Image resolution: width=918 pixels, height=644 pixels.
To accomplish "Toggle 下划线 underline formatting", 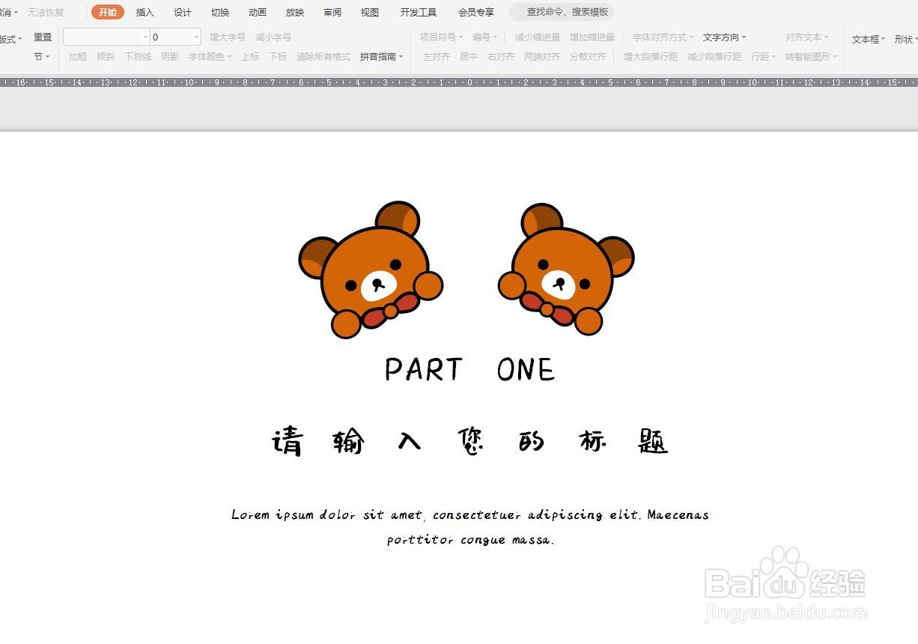I will (138, 57).
